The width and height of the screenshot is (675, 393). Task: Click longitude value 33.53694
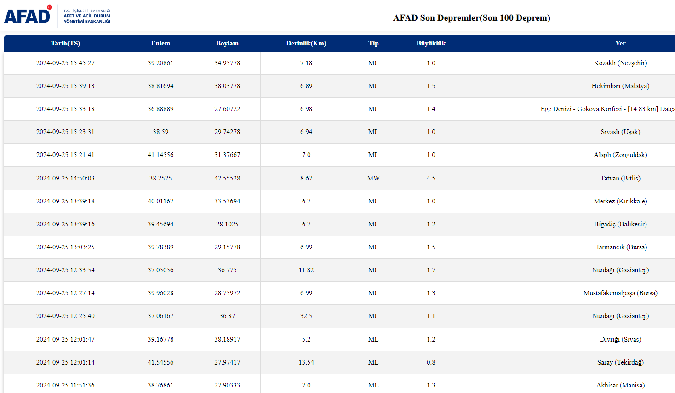227,201
